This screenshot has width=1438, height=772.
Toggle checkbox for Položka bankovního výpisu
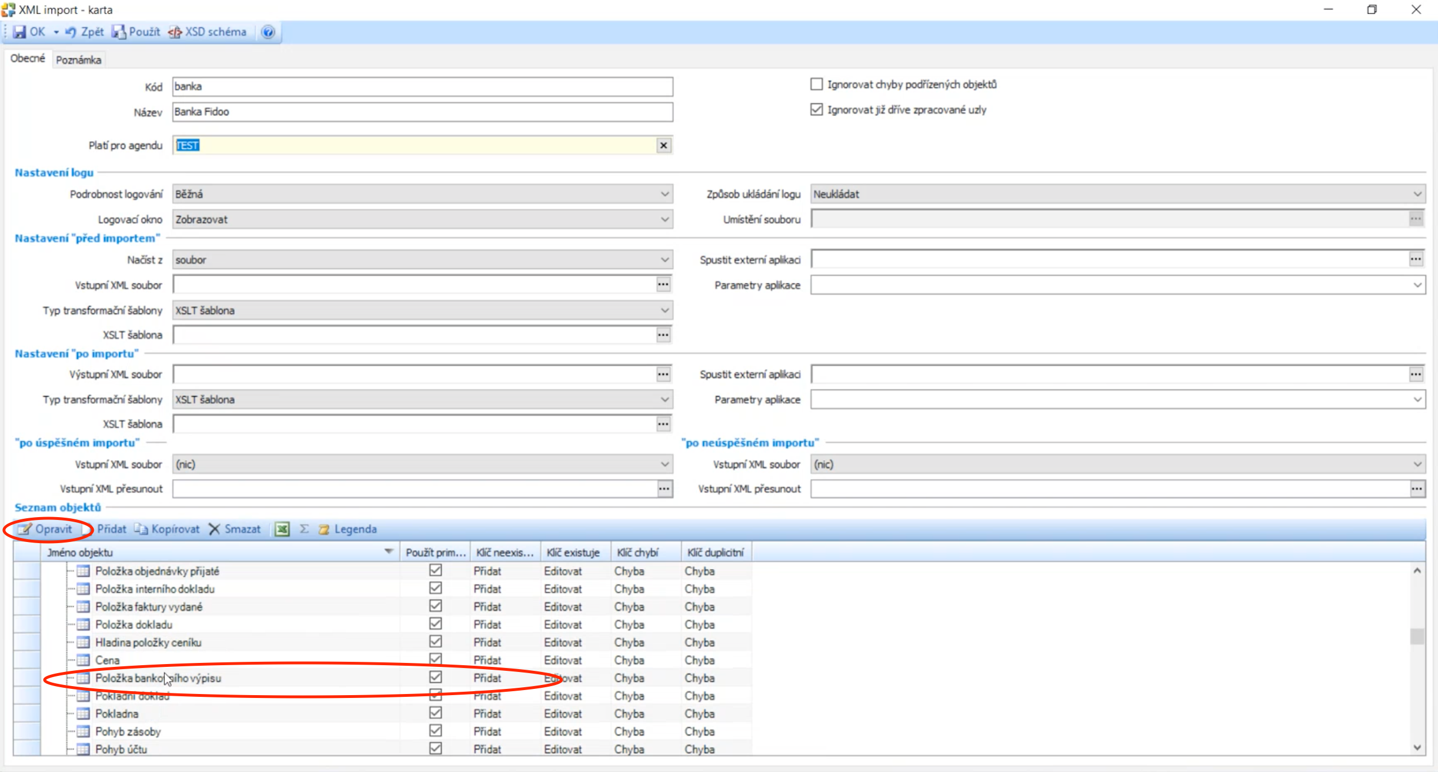coord(435,677)
